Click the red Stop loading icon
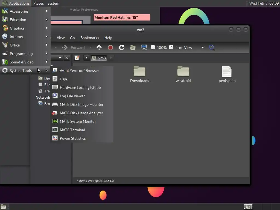 tap(110, 48)
